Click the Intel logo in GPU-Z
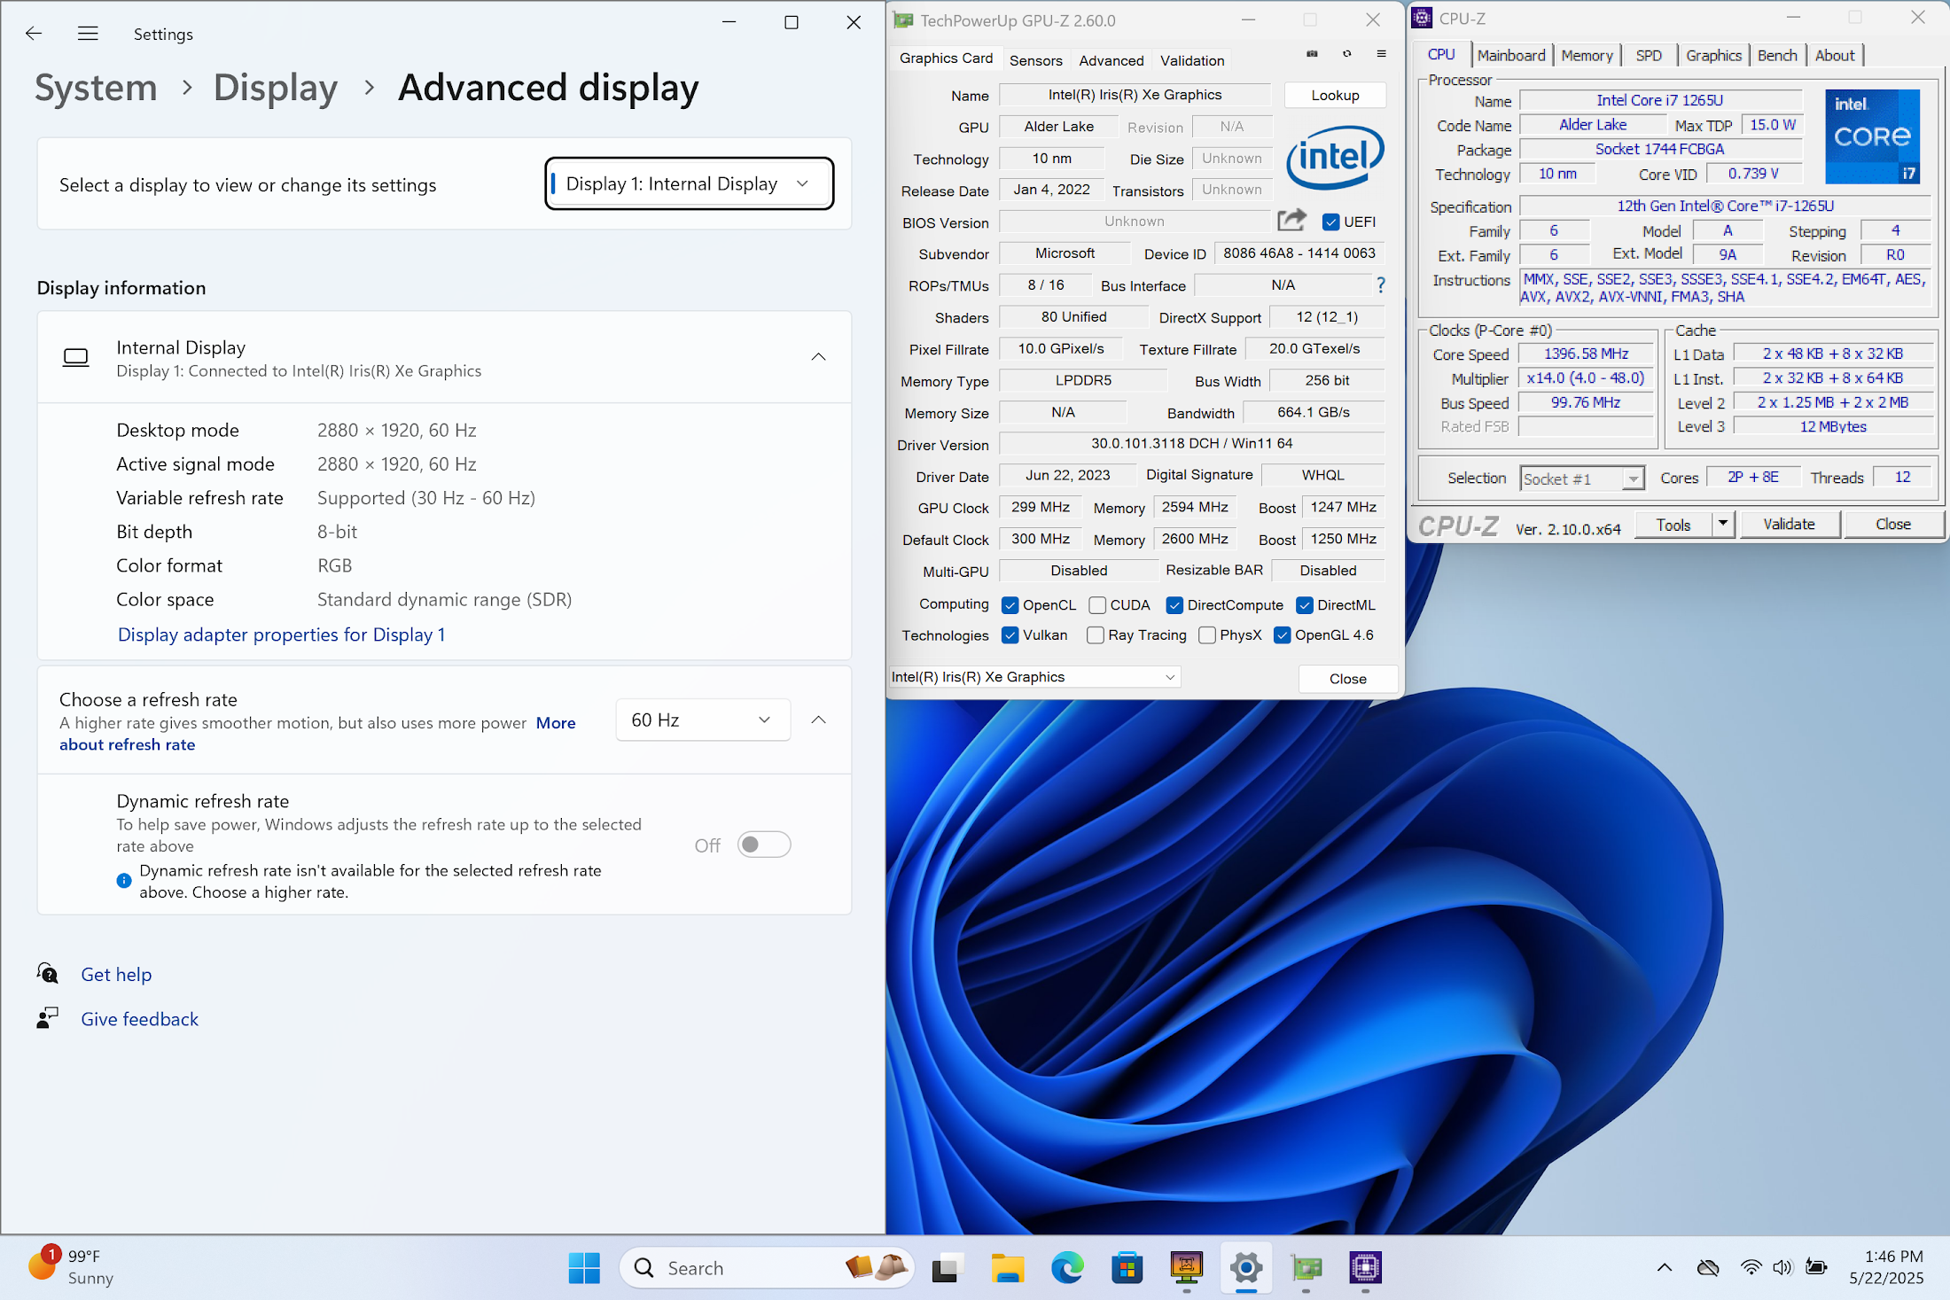The image size is (1950, 1300). 1335,158
